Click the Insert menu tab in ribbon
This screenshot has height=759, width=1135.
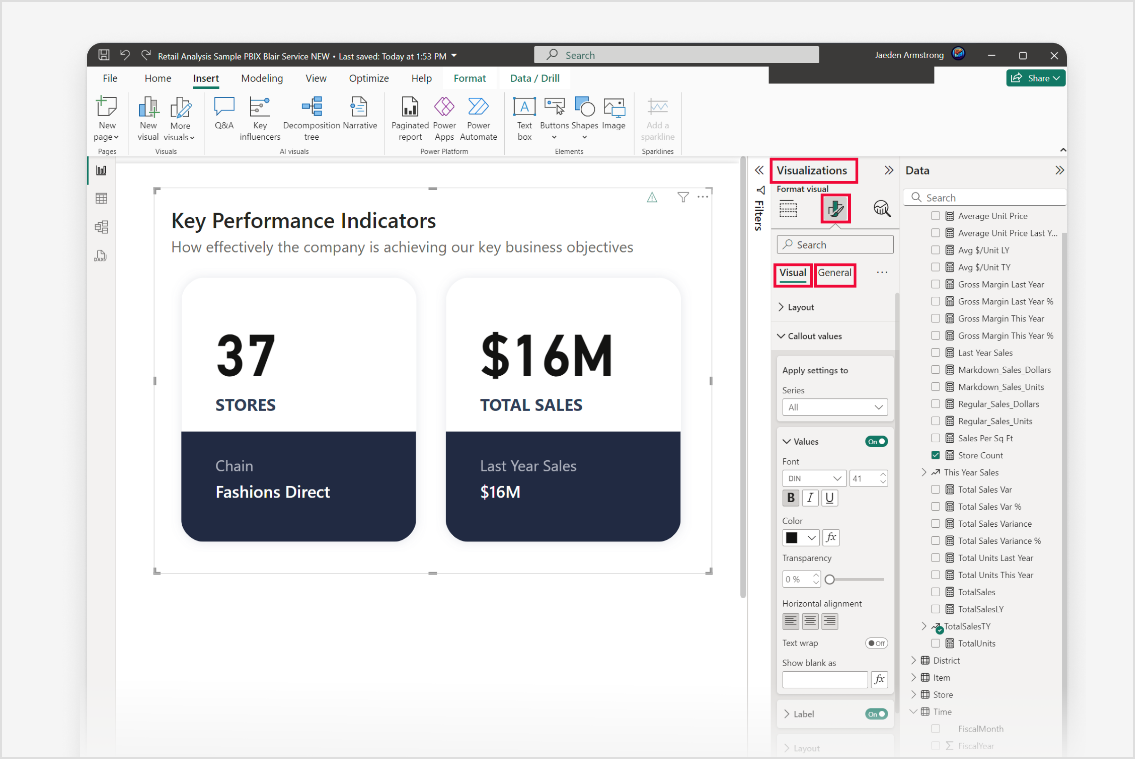pyautogui.click(x=206, y=78)
